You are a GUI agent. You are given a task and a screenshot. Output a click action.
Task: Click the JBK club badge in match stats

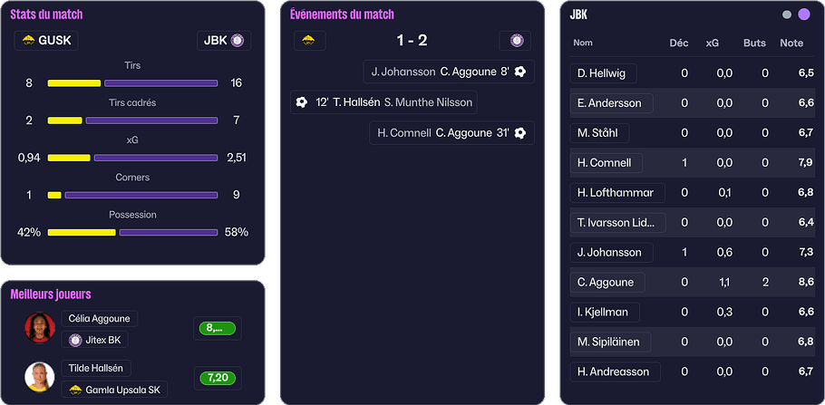pos(238,41)
